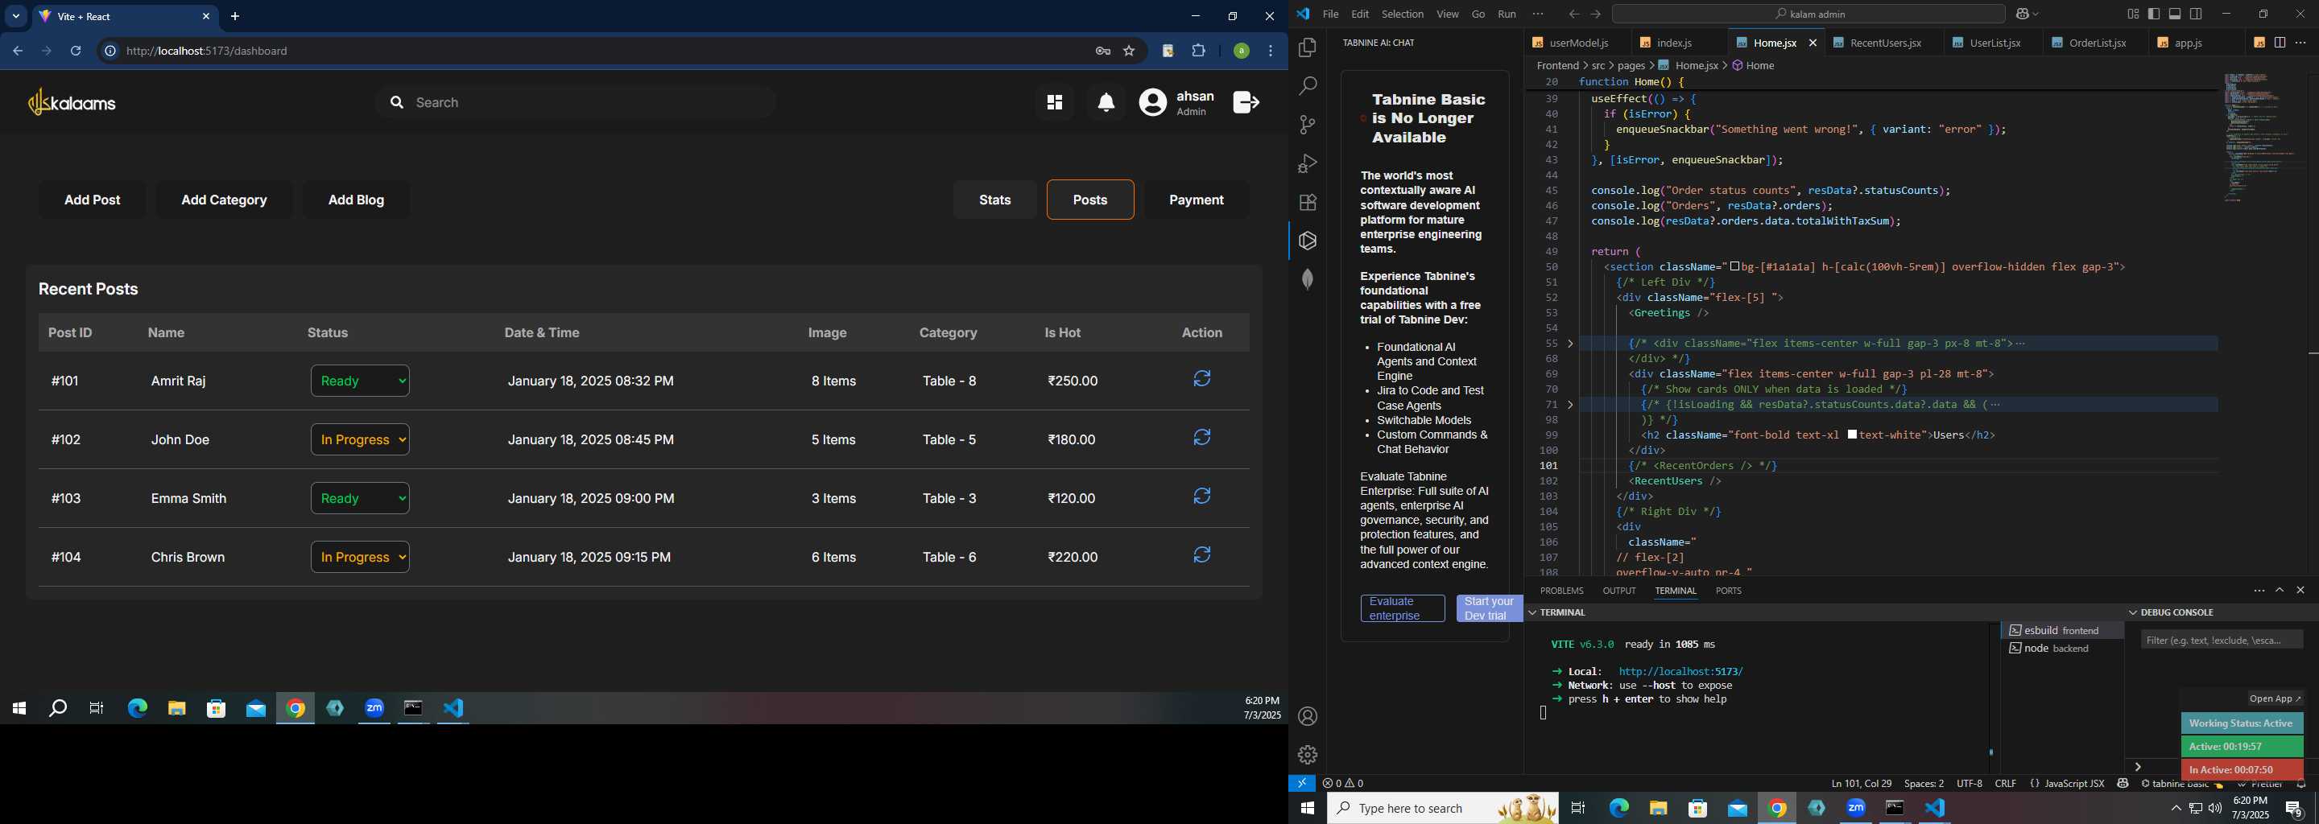
Task: Open VS Code Accounts icon
Action: (x=1308, y=717)
